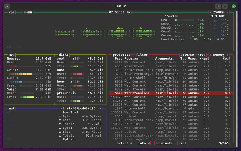Switch to previous network interface with b arrow
241x151 pixels.
click(x=63, y=109)
